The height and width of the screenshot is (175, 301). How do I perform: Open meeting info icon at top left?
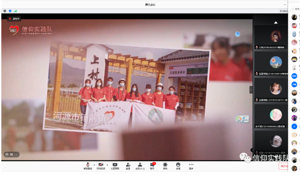(x=5, y=11)
